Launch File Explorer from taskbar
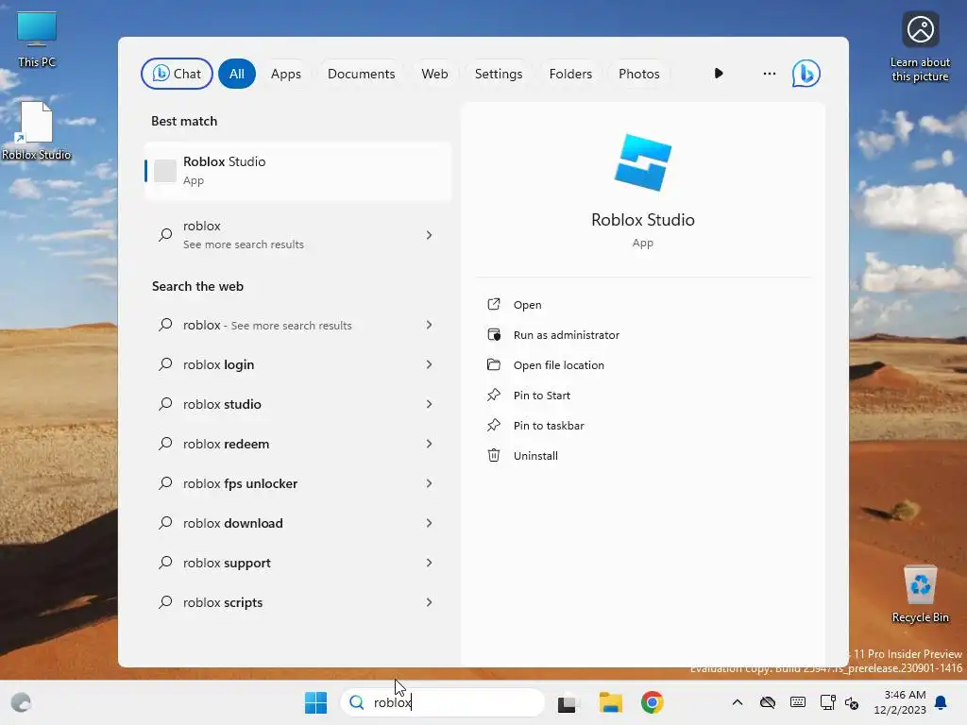967x725 pixels. pos(611,702)
